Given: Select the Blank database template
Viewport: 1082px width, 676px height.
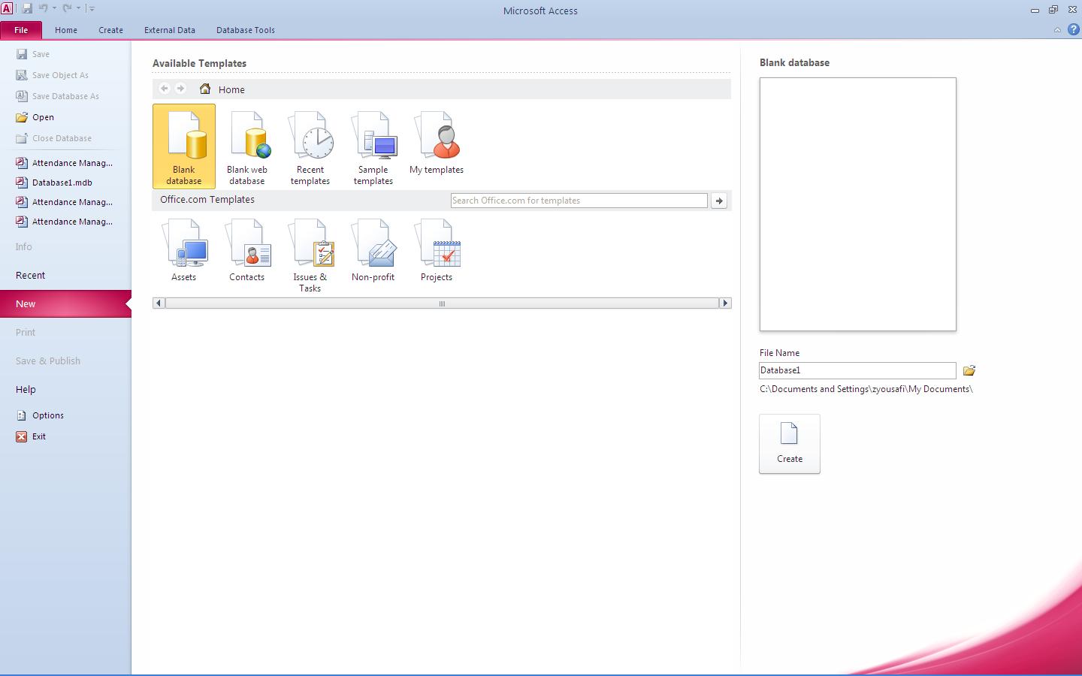Looking at the screenshot, I should coord(184,146).
